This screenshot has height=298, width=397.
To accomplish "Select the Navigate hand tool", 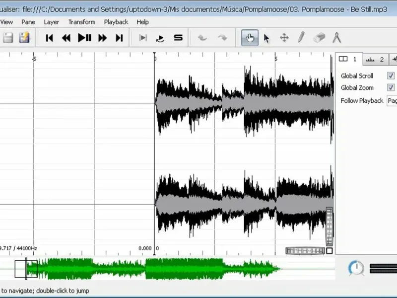I will (250, 38).
